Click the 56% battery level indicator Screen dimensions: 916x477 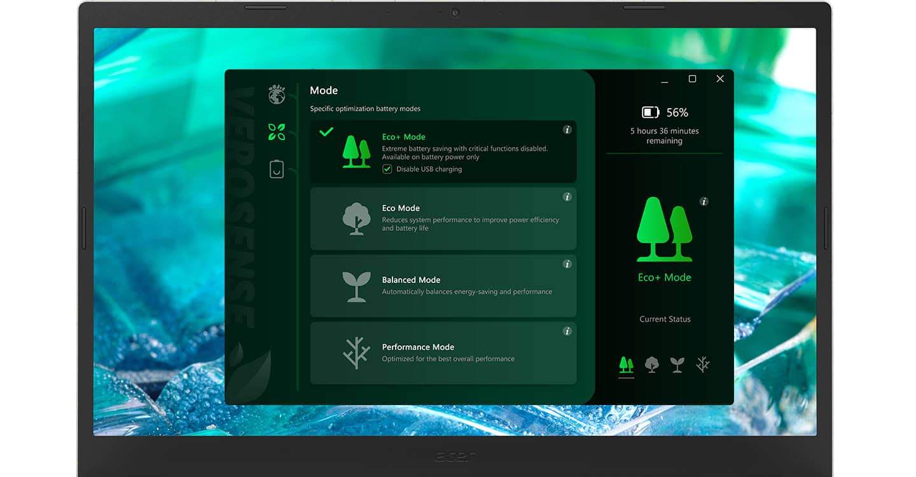(664, 112)
